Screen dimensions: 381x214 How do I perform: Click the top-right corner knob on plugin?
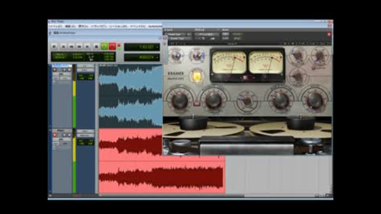320,56
